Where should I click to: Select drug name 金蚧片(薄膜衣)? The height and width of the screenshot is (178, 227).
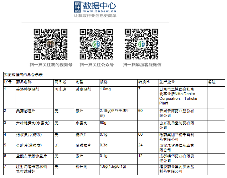tap(29, 146)
